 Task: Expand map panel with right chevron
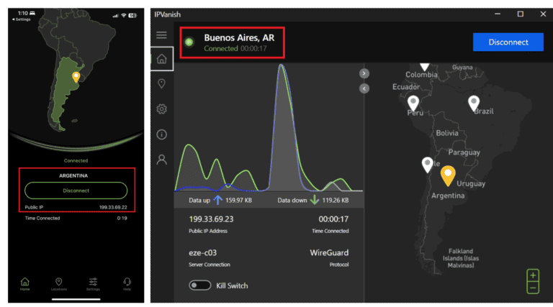[x=364, y=73]
